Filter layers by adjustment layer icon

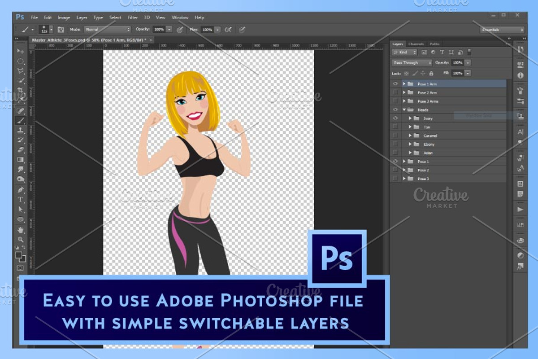(433, 53)
